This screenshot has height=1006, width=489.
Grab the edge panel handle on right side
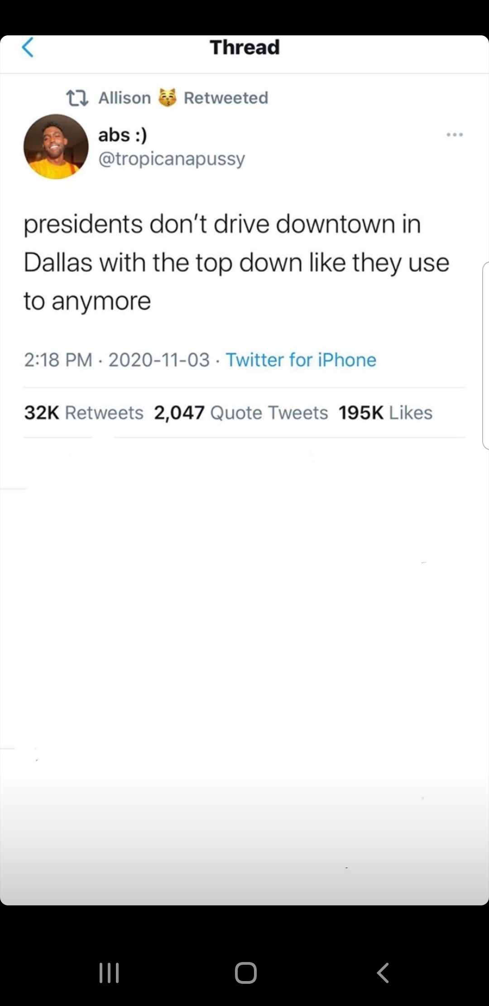485,356
